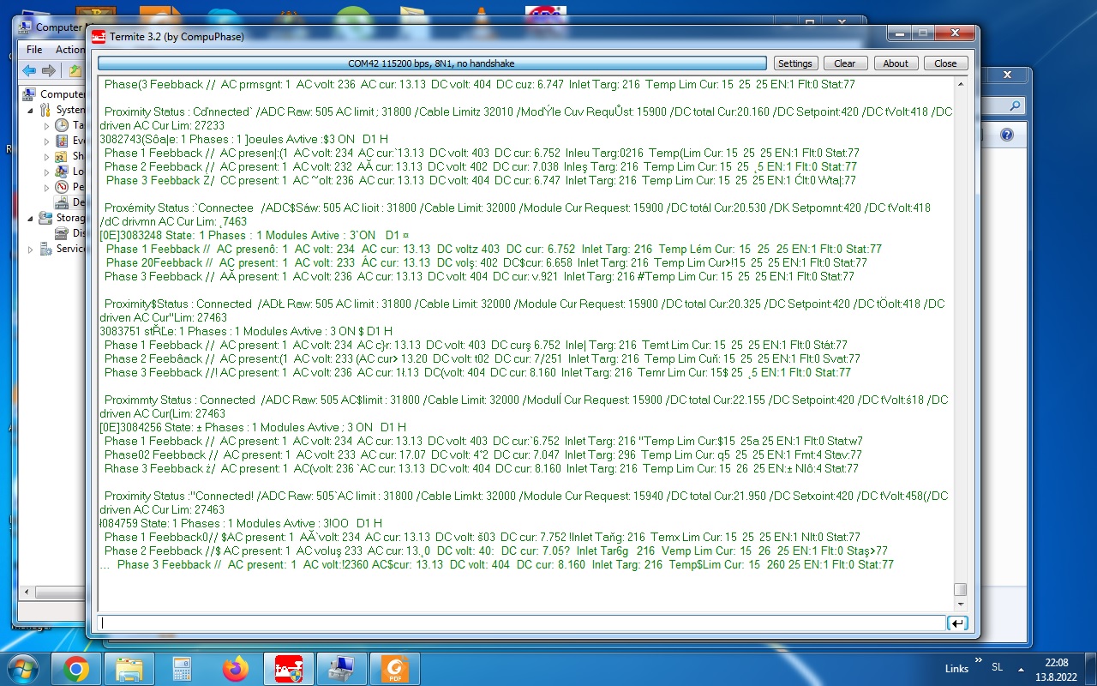Viewport: 1097px width, 686px height.
Task: Open Calculator from the taskbar
Action: click(x=183, y=668)
